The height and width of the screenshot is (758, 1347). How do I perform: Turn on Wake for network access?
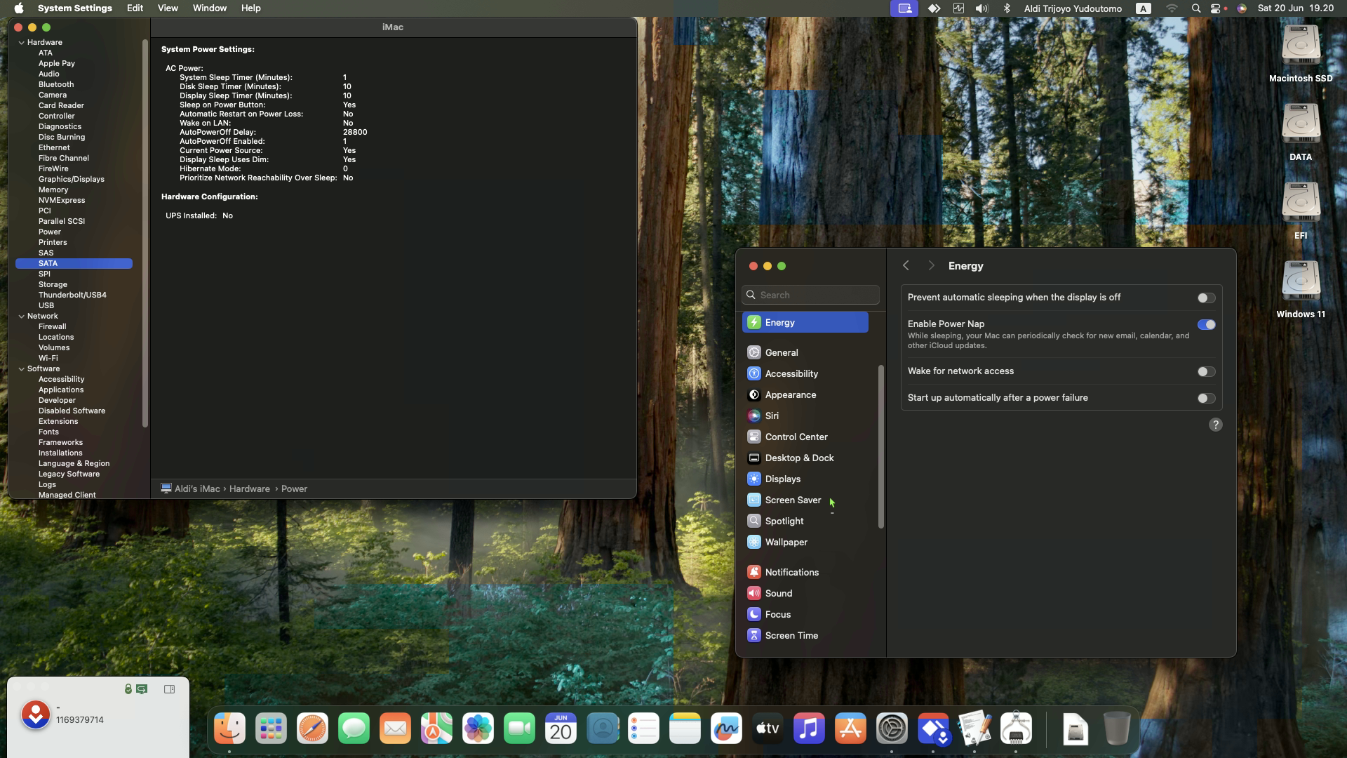click(1206, 371)
